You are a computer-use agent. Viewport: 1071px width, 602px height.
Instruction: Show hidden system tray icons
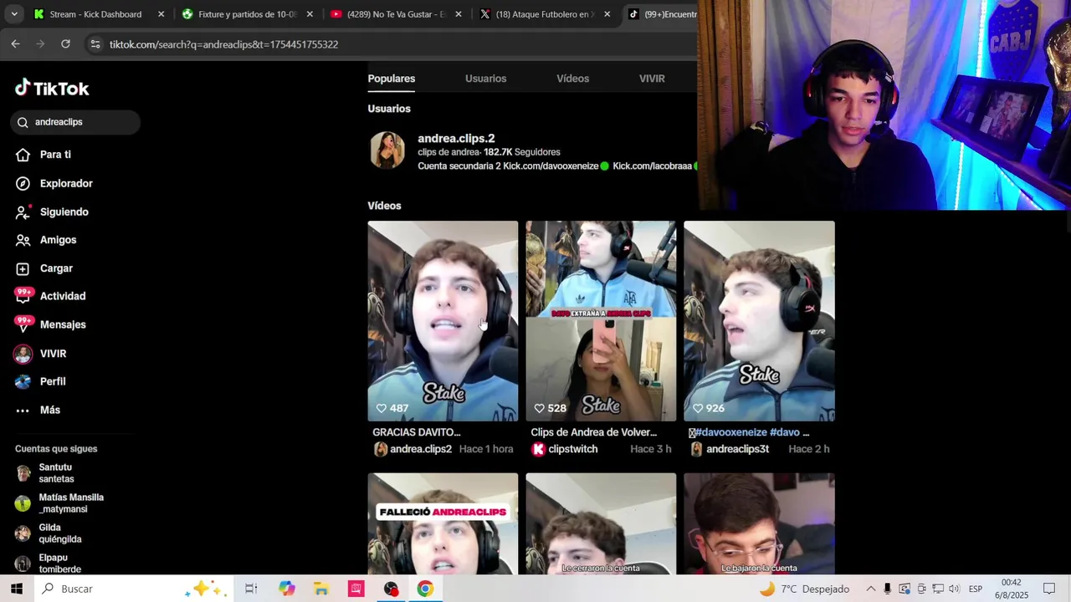870,589
